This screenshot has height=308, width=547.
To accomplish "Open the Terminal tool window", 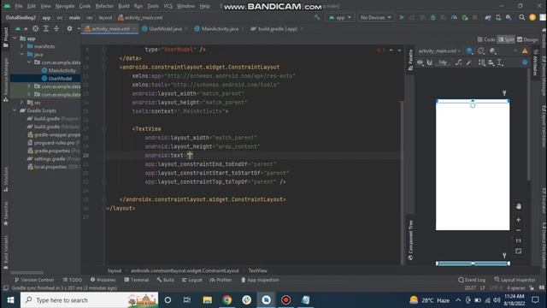I will [137, 280].
